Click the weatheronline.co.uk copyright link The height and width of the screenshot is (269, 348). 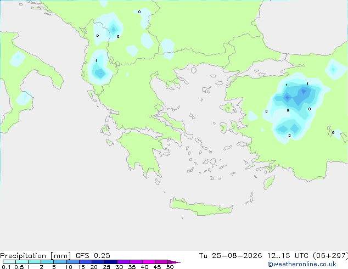[x=302, y=264]
